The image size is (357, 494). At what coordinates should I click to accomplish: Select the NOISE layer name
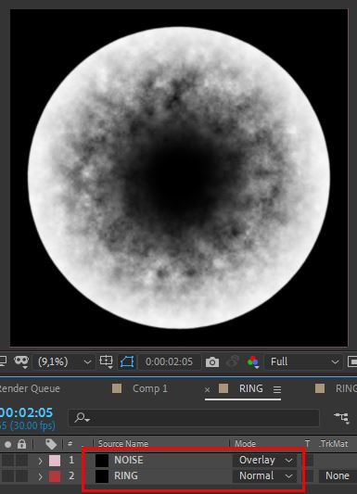[x=129, y=460]
